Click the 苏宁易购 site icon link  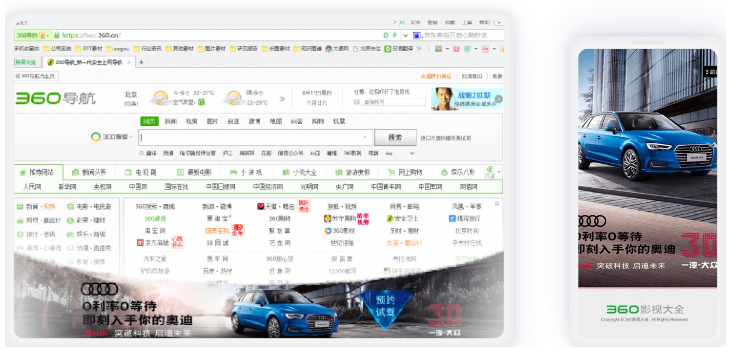click(x=327, y=218)
